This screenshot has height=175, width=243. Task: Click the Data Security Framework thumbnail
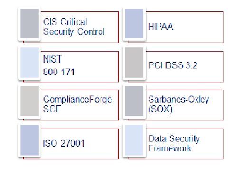click(134, 140)
